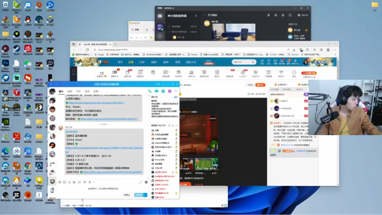Click the Douyu site search field

[244, 62]
